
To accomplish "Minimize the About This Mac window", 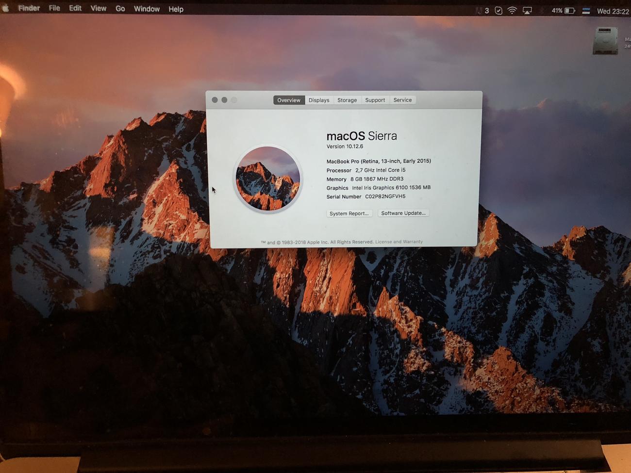I will pyautogui.click(x=224, y=100).
